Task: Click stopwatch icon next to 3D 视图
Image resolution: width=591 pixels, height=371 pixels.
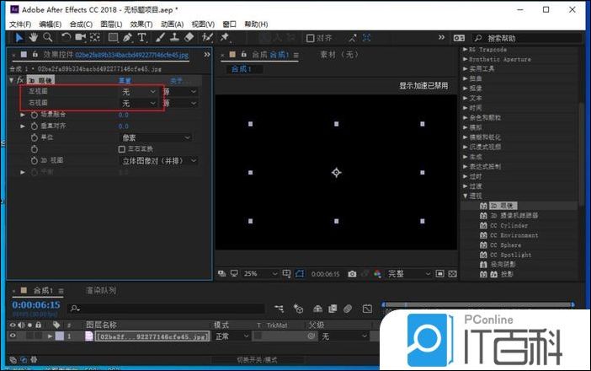Action: 35,160
